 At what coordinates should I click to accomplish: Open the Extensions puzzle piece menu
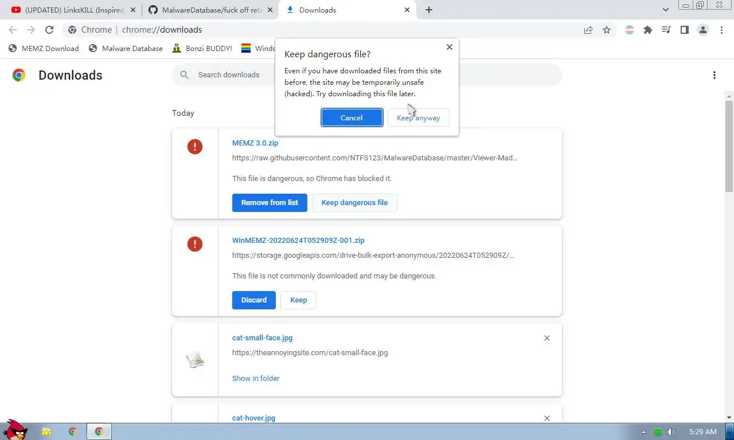pyautogui.click(x=648, y=30)
